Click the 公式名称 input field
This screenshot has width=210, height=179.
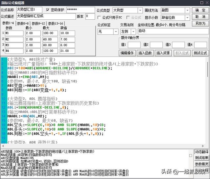[x=29, y=10]
